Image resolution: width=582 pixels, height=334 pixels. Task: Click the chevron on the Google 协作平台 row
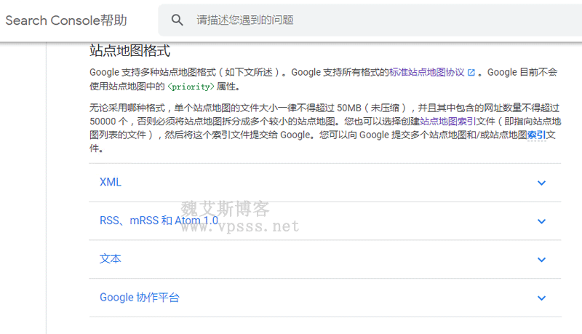(x=541, y=298)
